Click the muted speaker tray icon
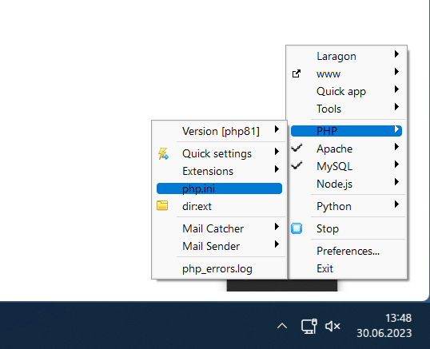The image size is (430, 349). pos(332,326)
